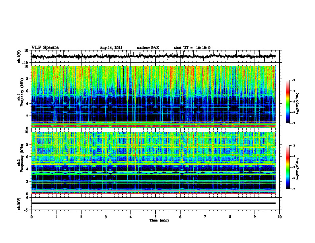Click time axis tick label "8"
This screenshot has width=315, height=243.
[x=230, y=217]
